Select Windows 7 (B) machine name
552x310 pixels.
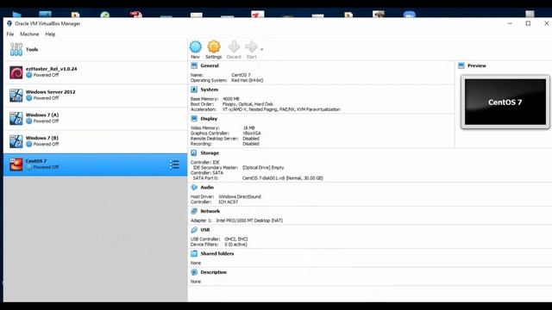tap(42, 138)
